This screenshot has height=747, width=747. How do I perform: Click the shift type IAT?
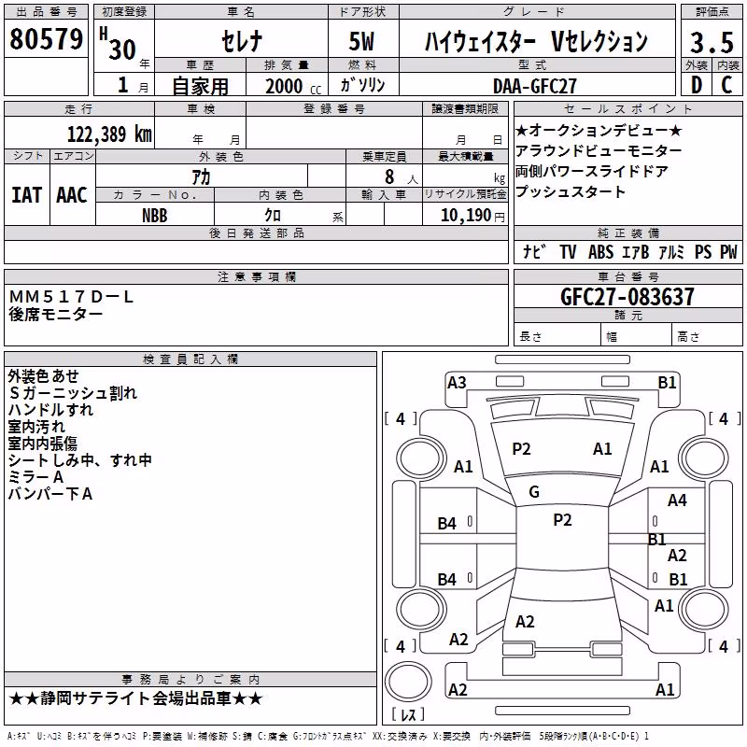pyautogui.click(x=27, y=195)
